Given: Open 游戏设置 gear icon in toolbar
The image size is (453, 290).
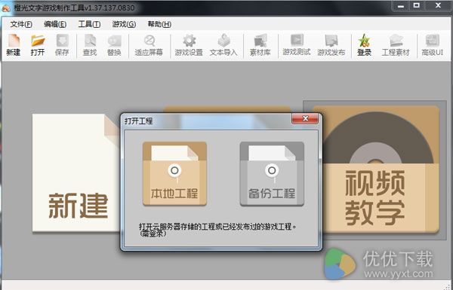Looking at the screenshot, I should pos(189,44).
